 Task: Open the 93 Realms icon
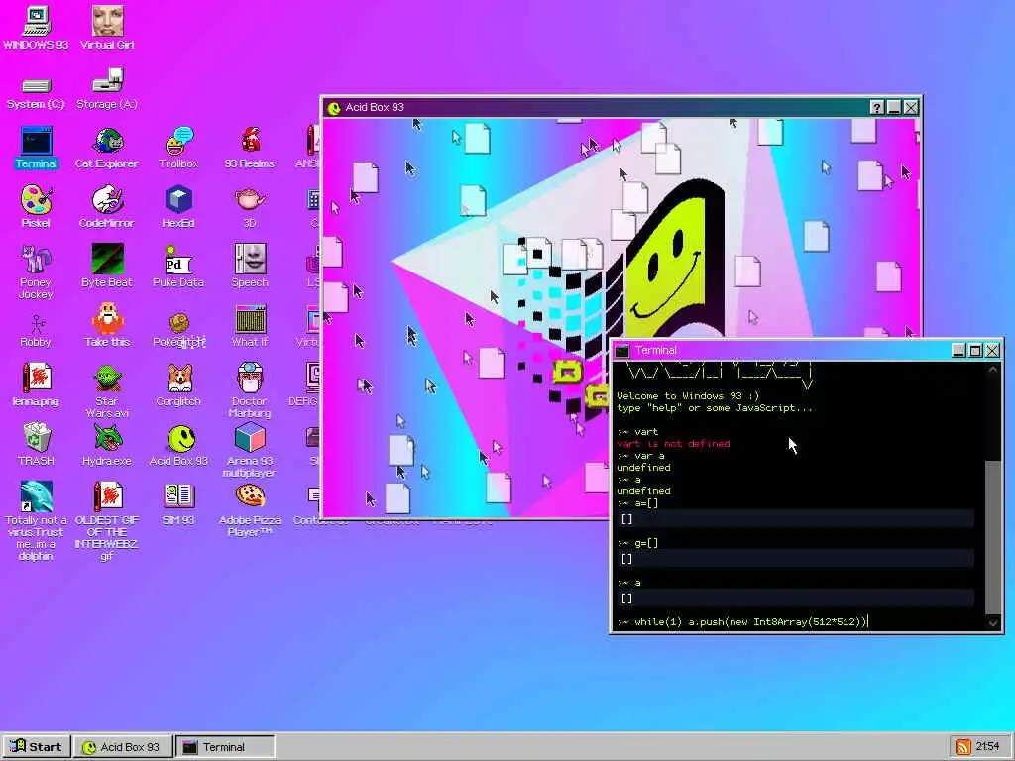pos(250,149)
